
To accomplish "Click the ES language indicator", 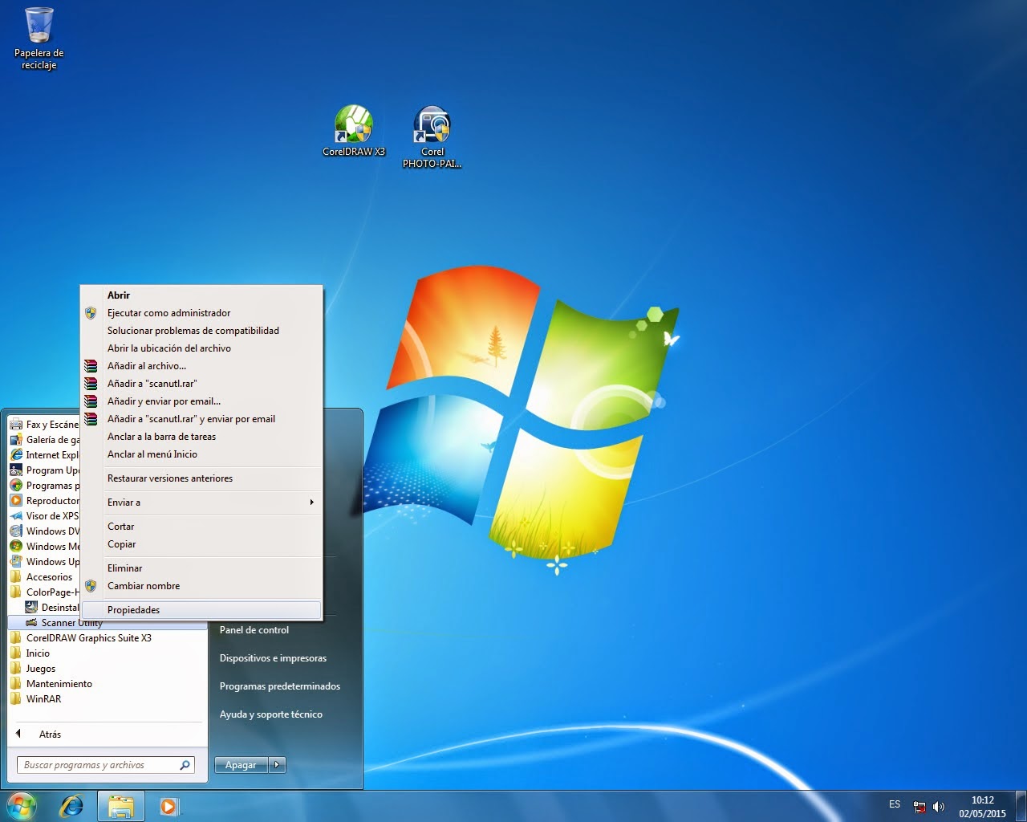I will (895, 804).
